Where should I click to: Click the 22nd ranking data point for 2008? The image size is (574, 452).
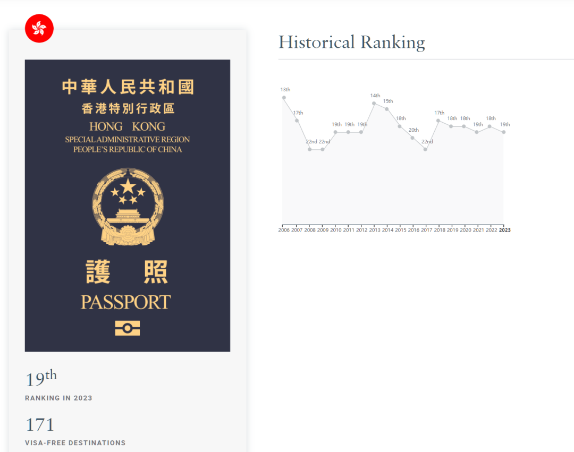[310, 150]
